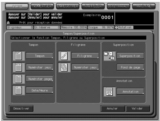Screen dimensions: 160x121
Task: Switch to the RAPPELER tab
Action: [93, 6]
